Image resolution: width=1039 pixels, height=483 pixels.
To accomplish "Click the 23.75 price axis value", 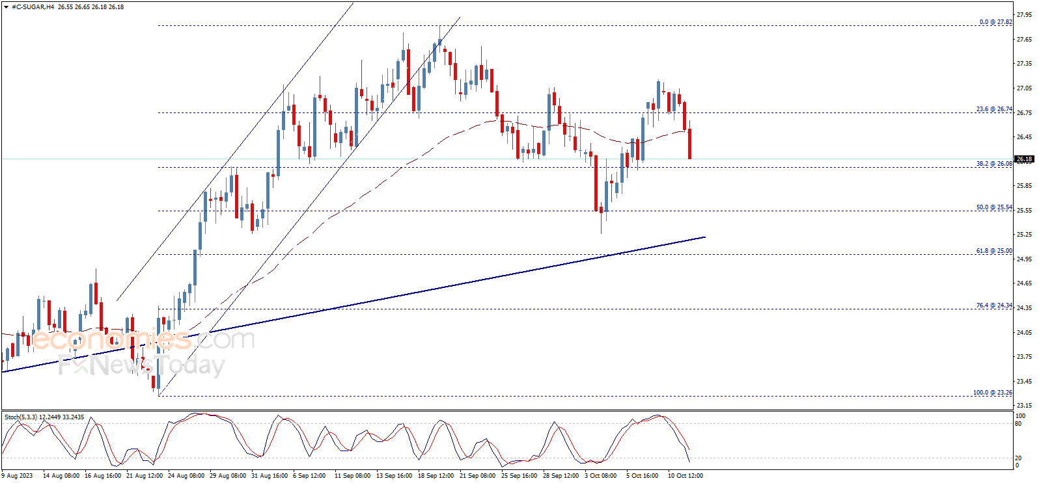I will click(x=1024, y=357).
